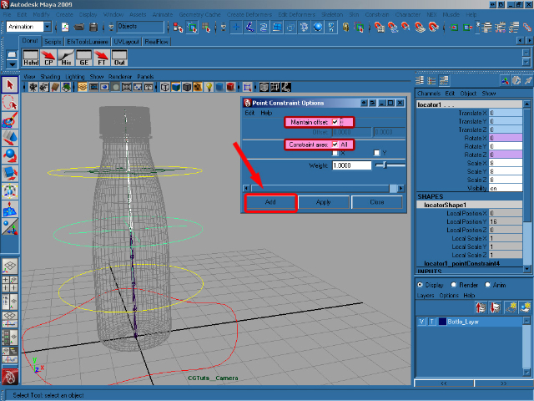The width and height of the screenshot is (534, 401).
Task: Click the Hshd shelf button
Action: [x=31, y=58]
